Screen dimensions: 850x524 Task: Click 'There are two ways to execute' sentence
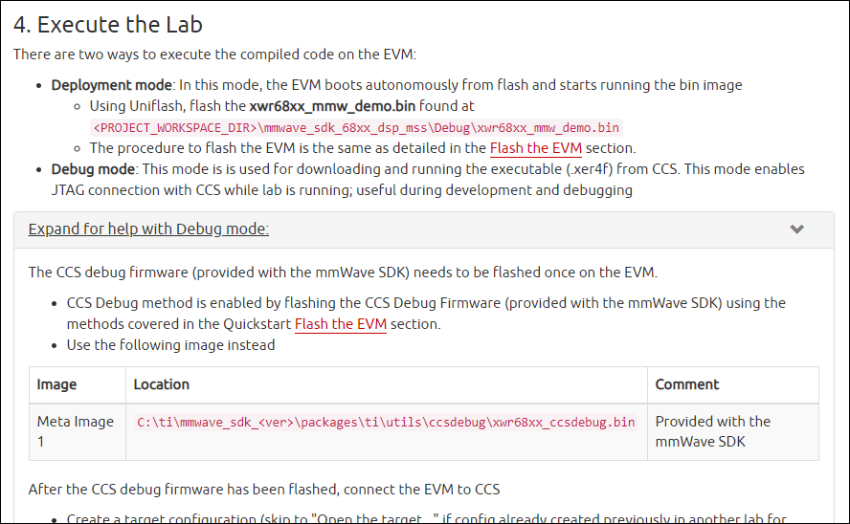(x=214, y=55)
